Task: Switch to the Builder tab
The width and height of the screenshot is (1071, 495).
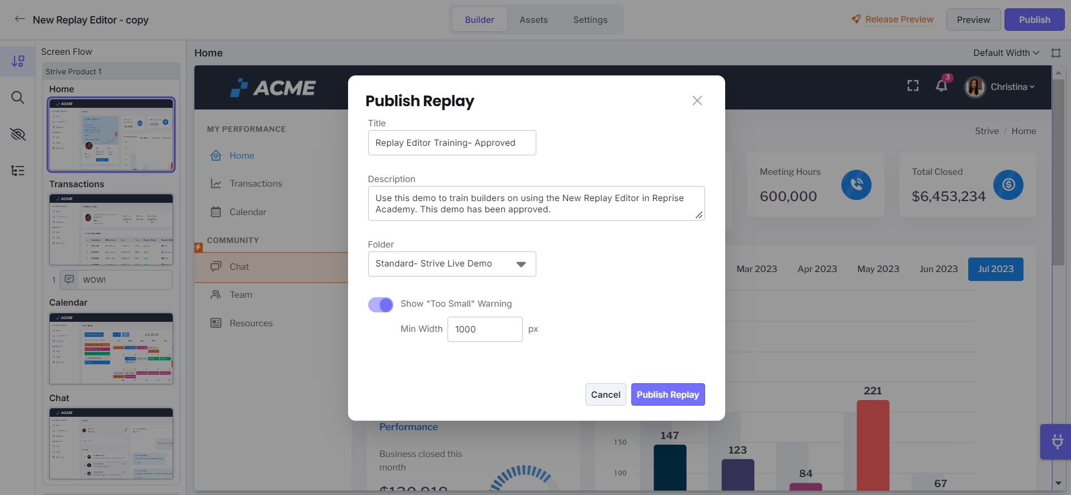Action: pyautogui.click(x=479, y=20)
